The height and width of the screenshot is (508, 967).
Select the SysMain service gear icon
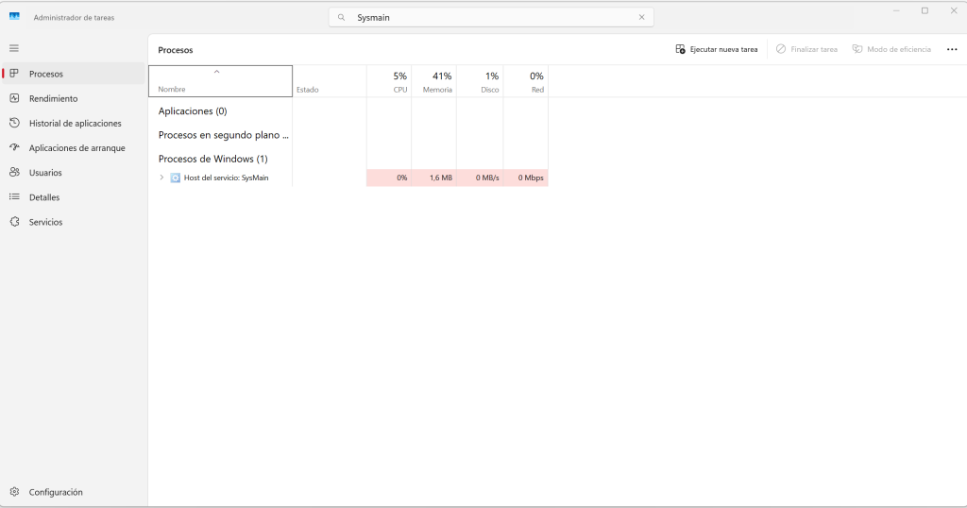point(175,178)
